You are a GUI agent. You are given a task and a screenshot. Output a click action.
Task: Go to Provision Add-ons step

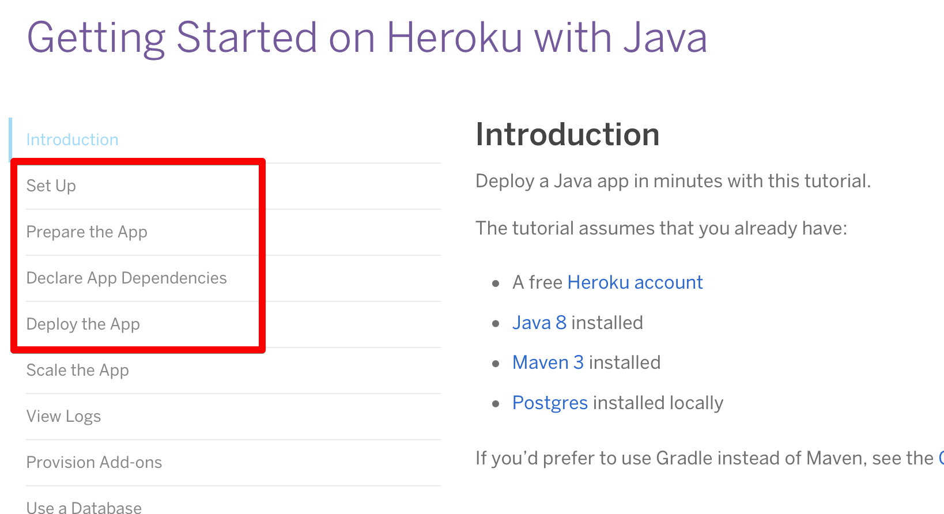point(95,462)
